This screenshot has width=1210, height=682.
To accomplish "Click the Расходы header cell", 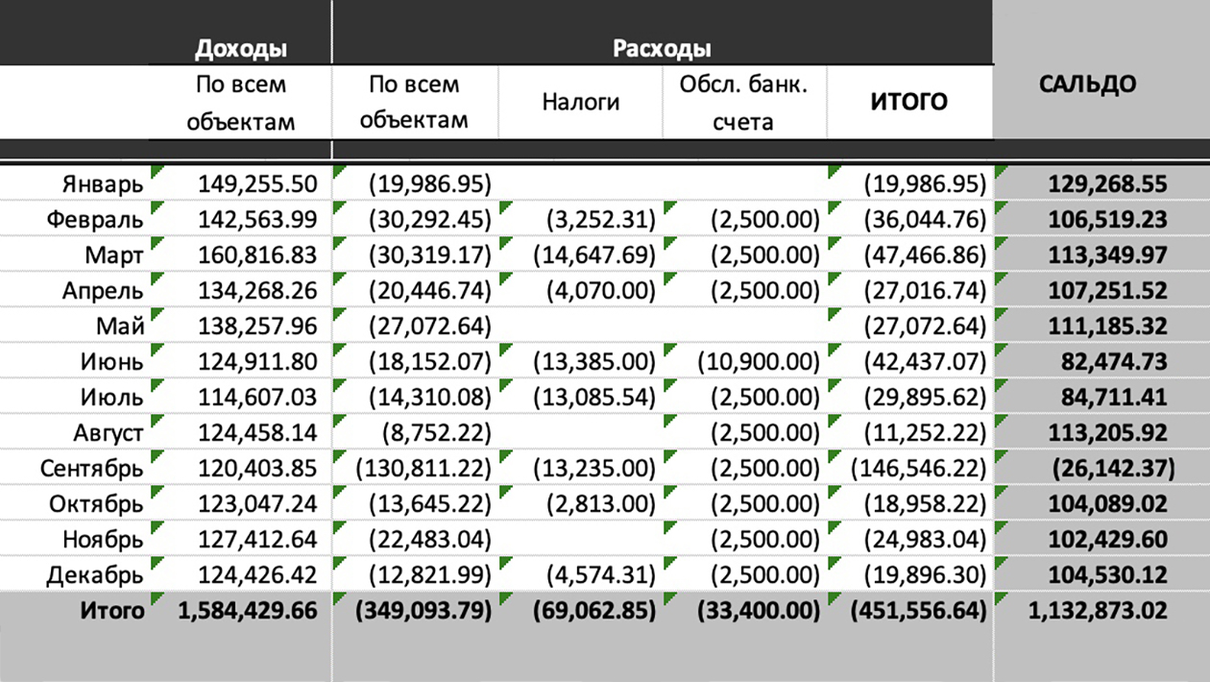I will coord(662,48).
